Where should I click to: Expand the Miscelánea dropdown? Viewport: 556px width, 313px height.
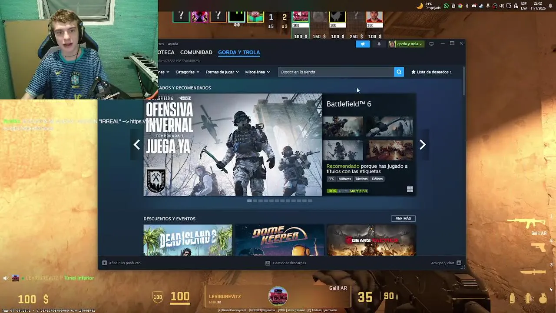tap(257, 72)
